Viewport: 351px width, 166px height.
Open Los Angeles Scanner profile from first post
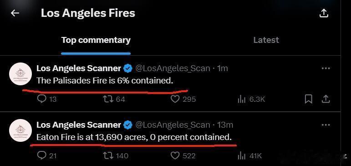tap(79, 68)
